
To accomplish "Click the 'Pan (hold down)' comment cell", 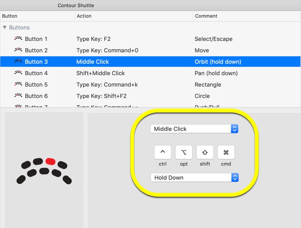I will click(x=216, y=73).
